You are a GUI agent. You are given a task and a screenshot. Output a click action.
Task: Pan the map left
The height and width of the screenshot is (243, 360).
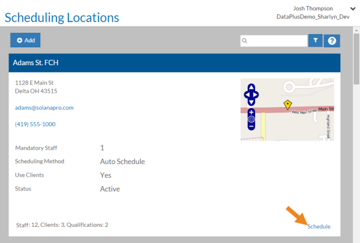coord(245,94)
